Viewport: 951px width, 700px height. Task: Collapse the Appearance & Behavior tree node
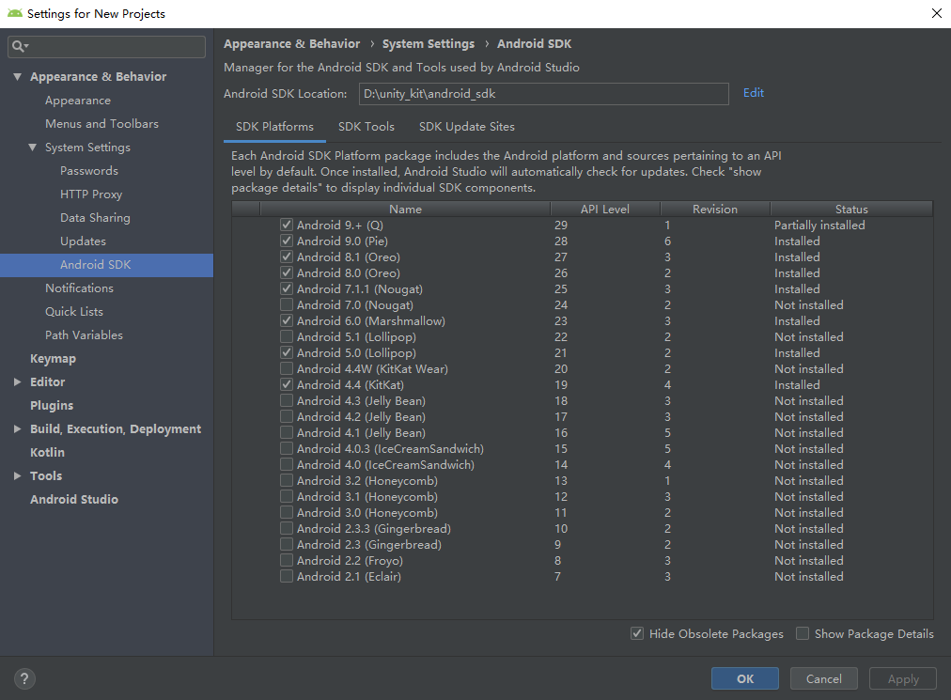[x=18, y=77]
